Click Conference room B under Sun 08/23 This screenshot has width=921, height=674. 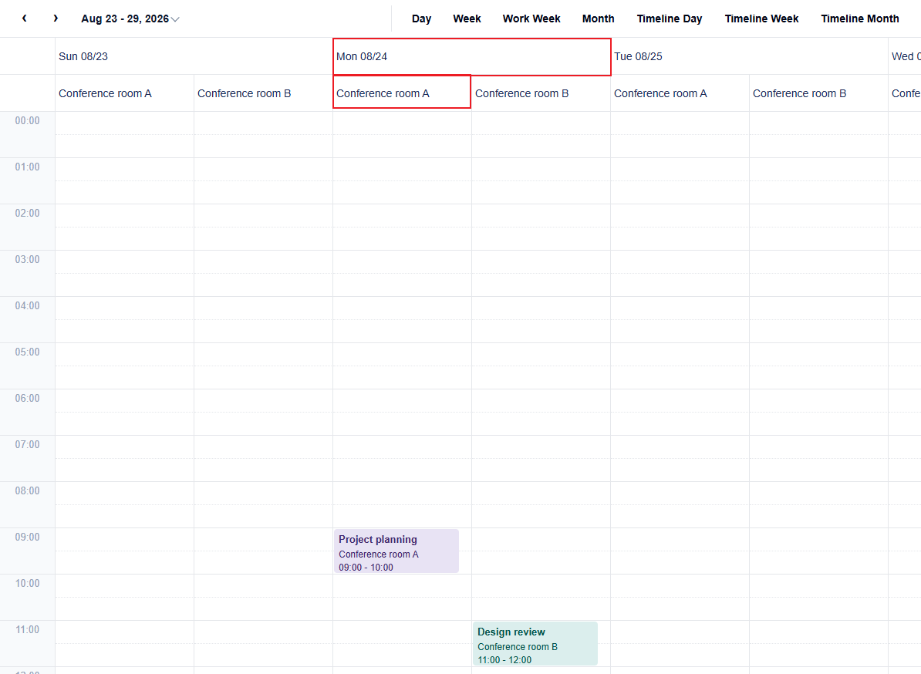(x=263, y=93)
